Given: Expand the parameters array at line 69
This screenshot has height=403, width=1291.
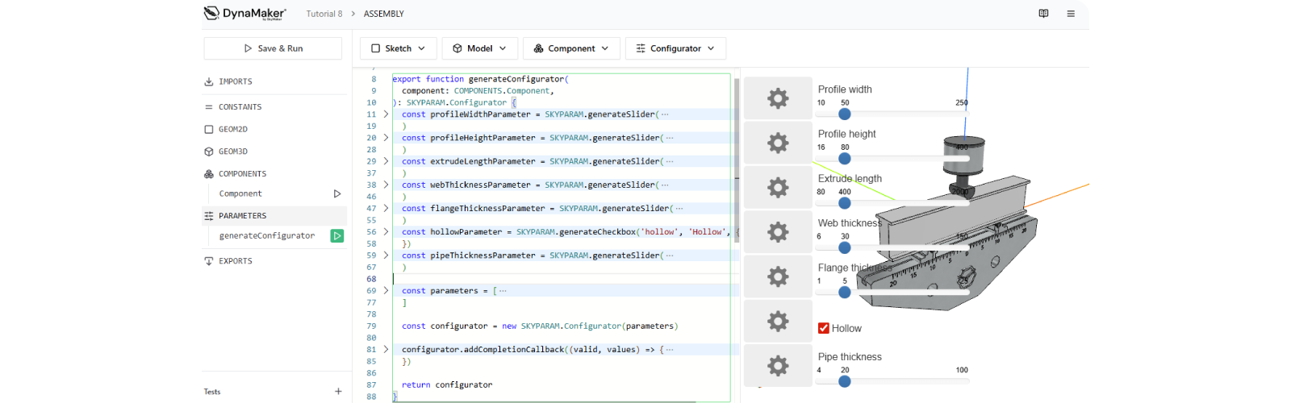Looking at the screenshot, I should 386,291.
